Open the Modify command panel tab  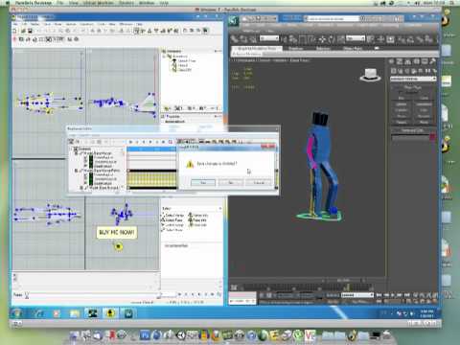click(x=400, y=61)
